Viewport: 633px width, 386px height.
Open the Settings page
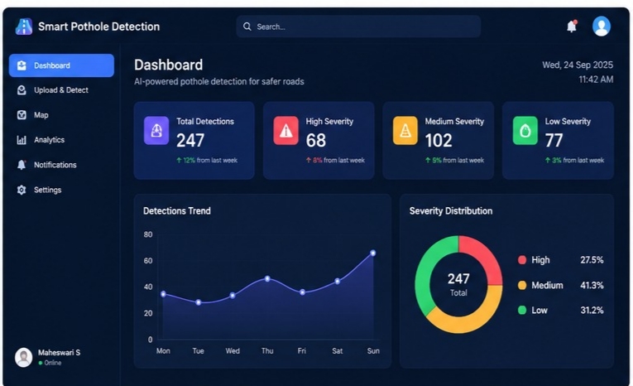[x=61, y=190]
